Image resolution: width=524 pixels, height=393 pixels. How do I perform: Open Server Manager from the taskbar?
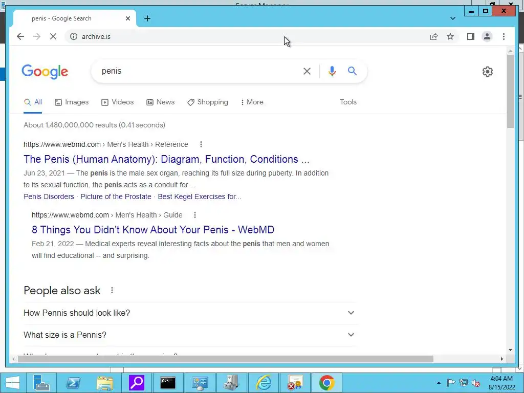41,383
